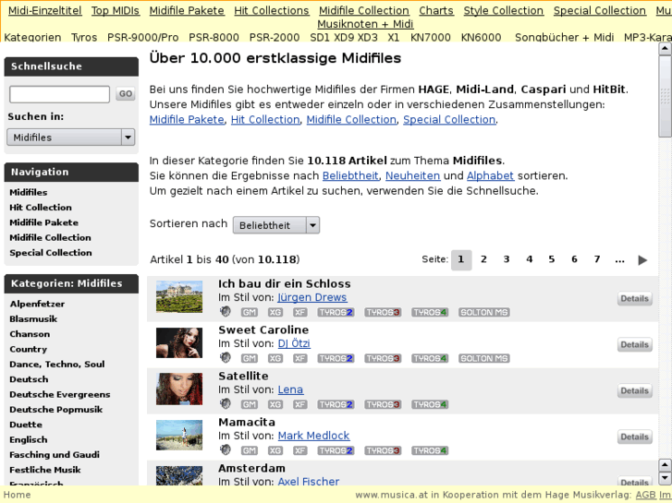Image resolution: width=672 pixels, height=503 pixels.
Task: Click vertical scrollbar down arrow at bottom
Action: (x=665, y=478)
